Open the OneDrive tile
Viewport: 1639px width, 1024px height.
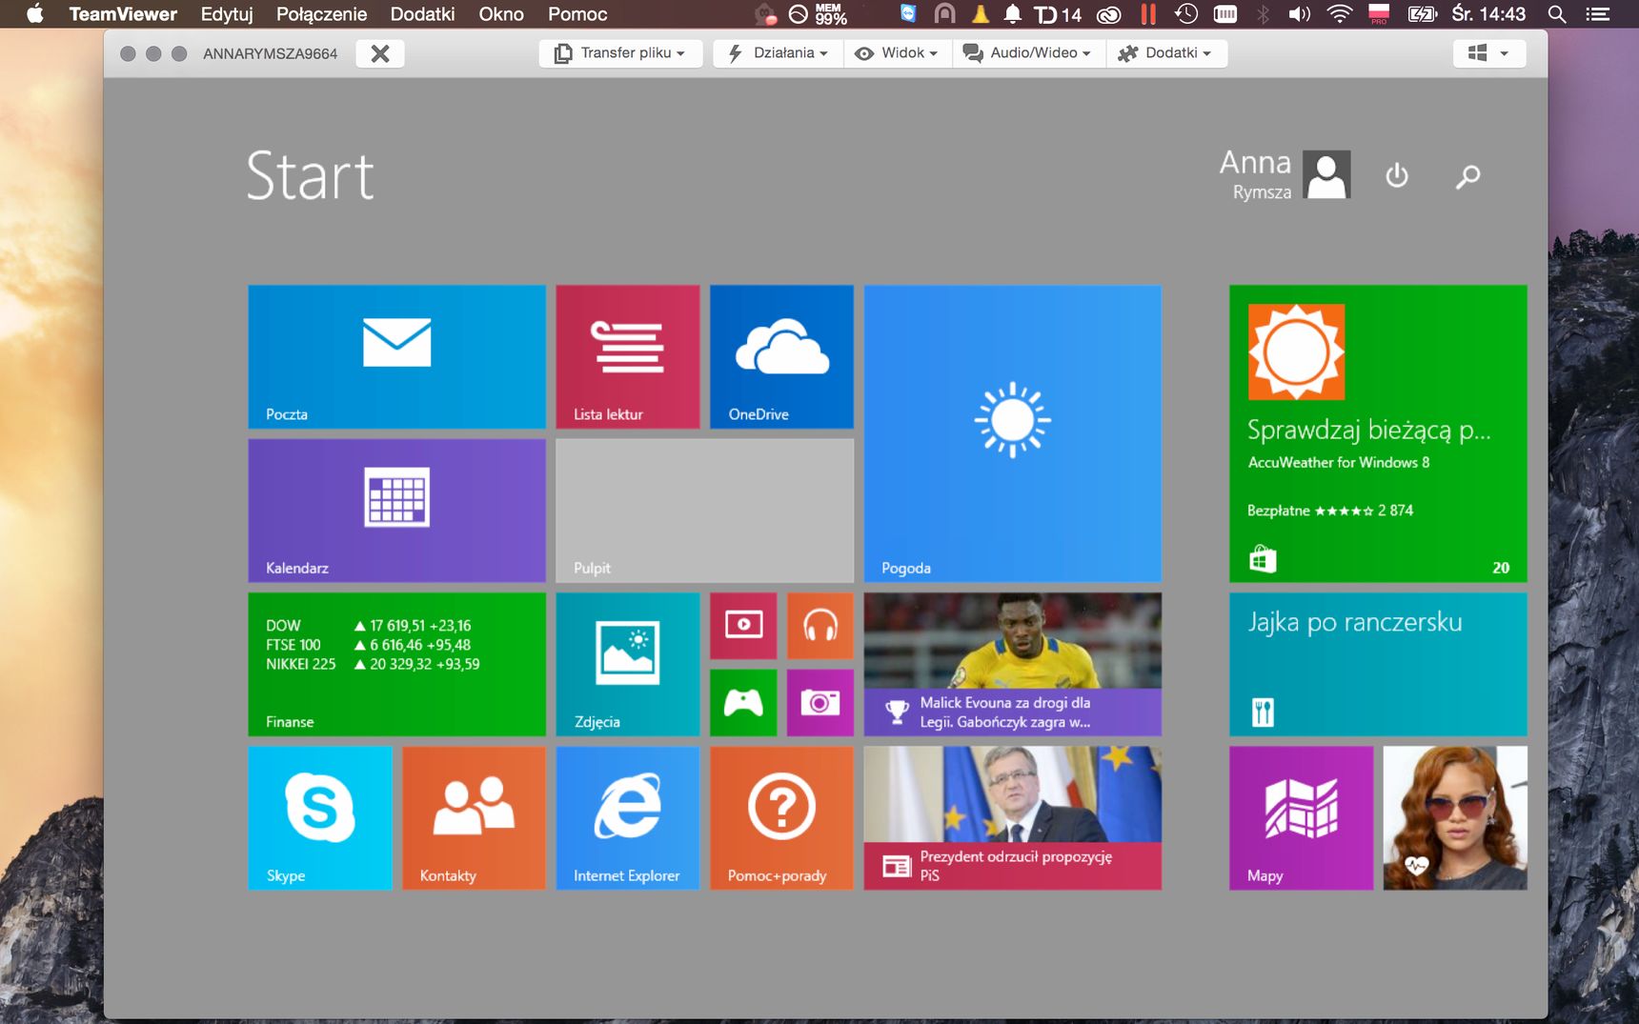pos(781,356)
